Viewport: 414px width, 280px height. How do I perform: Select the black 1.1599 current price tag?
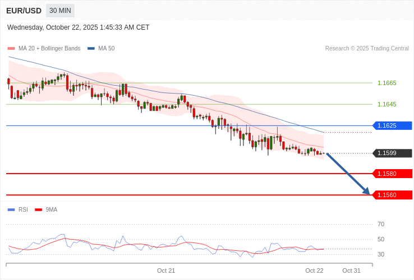click(392, 153)
